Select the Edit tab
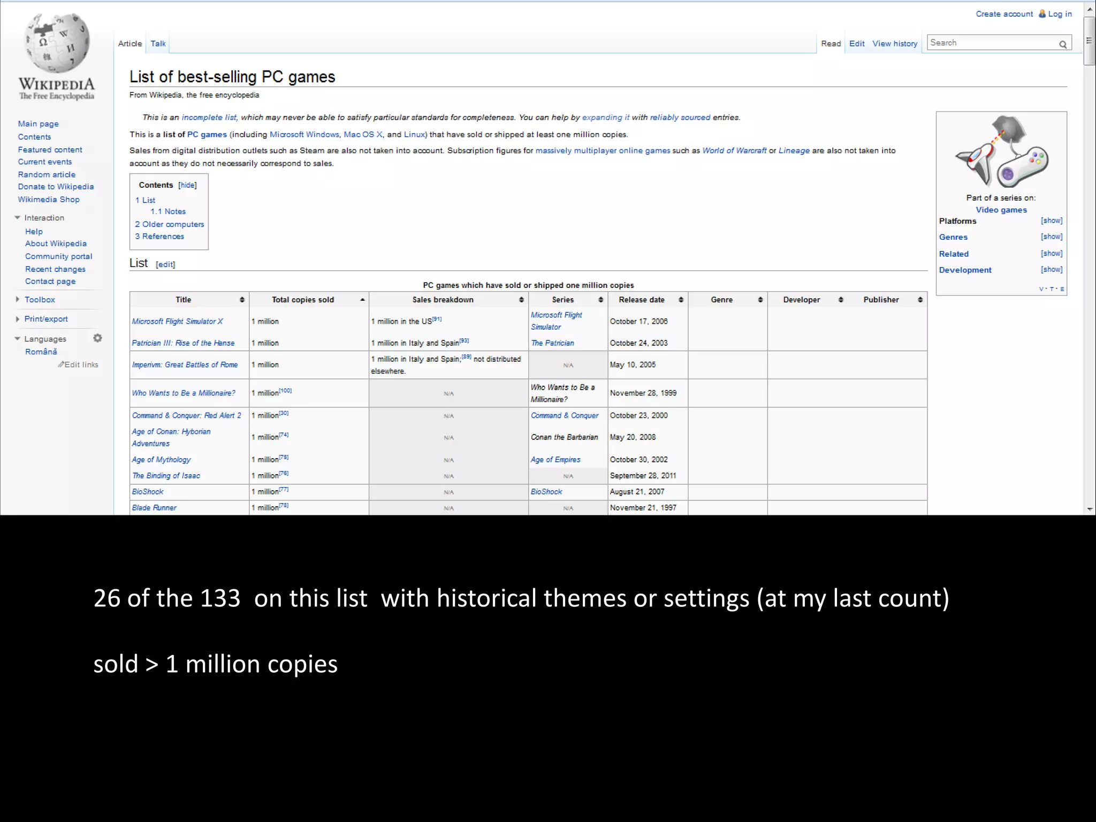Viewport: 1096px width, 822px height. point(857,43)
